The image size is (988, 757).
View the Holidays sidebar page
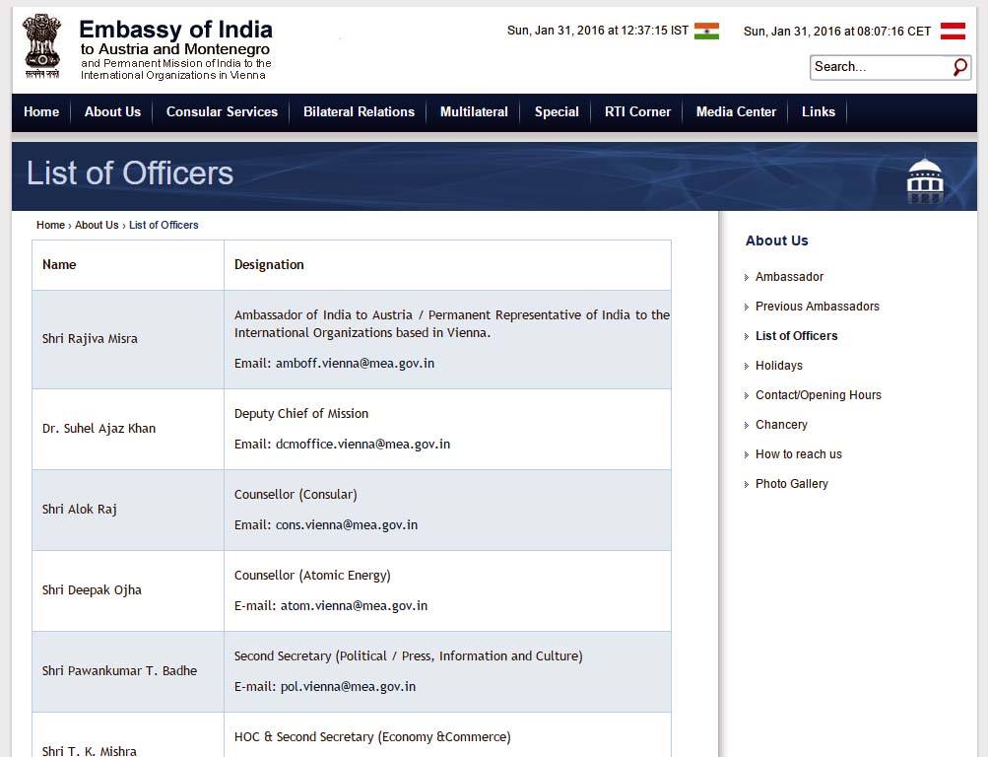pos(778,366)
